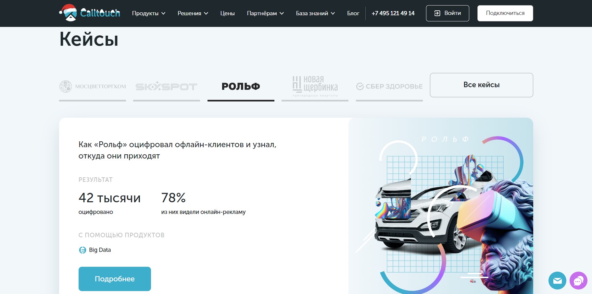This screenshot has height=294, width=592.
Task: Select the Мосцветторгком case tab
Action: click(93, 87)
